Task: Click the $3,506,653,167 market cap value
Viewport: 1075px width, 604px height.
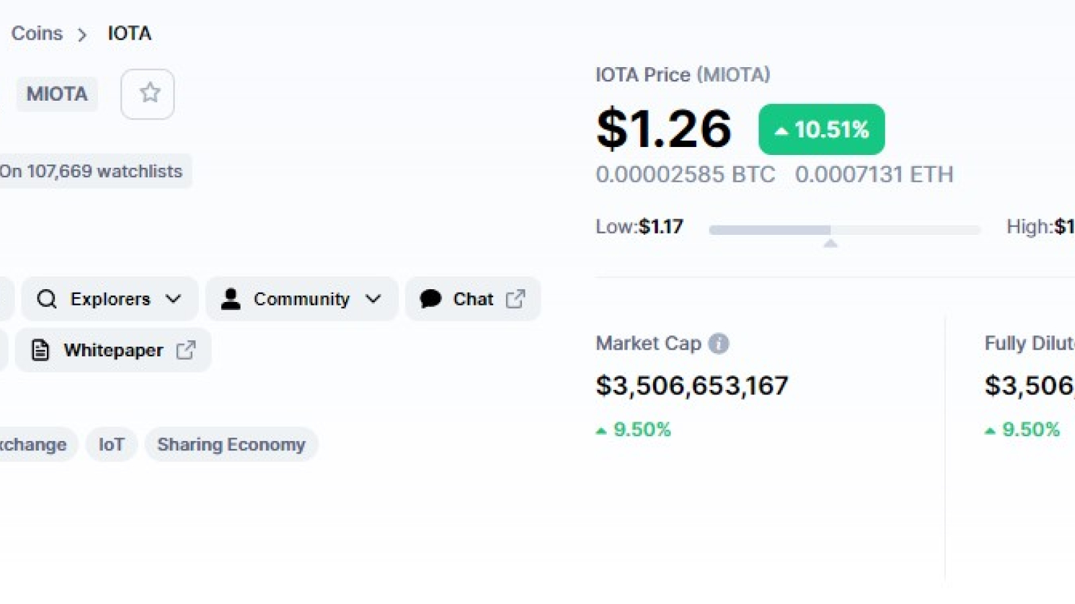Action: point(692,386)
